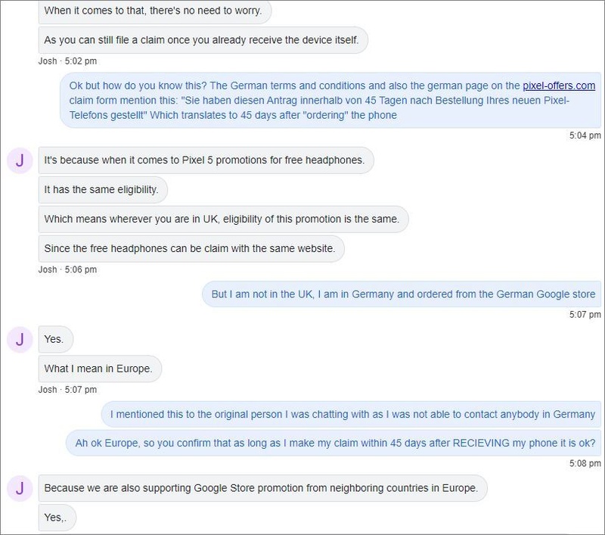
Task: Click the "Ah ok Europe, so you confirm" message
Action: (x=334, y=443)
